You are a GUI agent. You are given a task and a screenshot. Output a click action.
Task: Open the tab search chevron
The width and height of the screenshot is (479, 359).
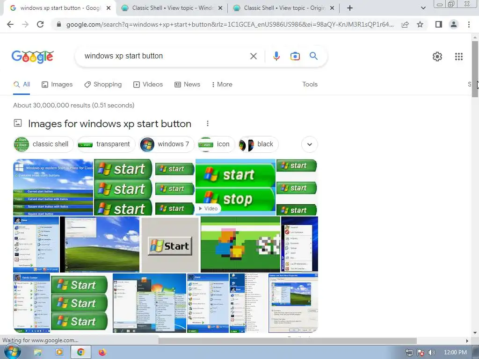click(423, 8)
